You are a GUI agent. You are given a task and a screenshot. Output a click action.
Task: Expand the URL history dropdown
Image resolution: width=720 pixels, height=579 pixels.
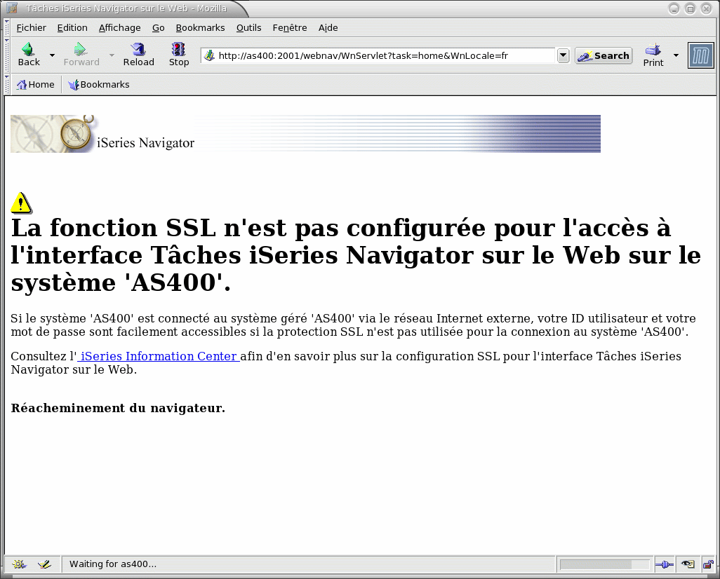(563, 55)
